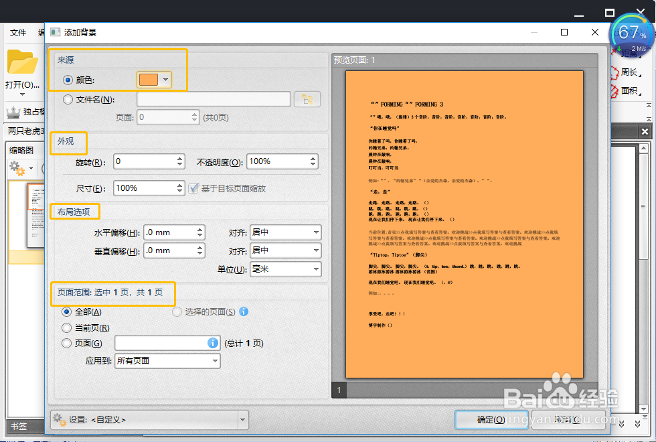Click the preview page thumbnail
The height and width of the screenshot is (442, 656).
(465, 224)
